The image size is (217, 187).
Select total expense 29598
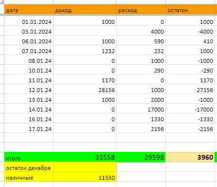(x=141, y=157)
